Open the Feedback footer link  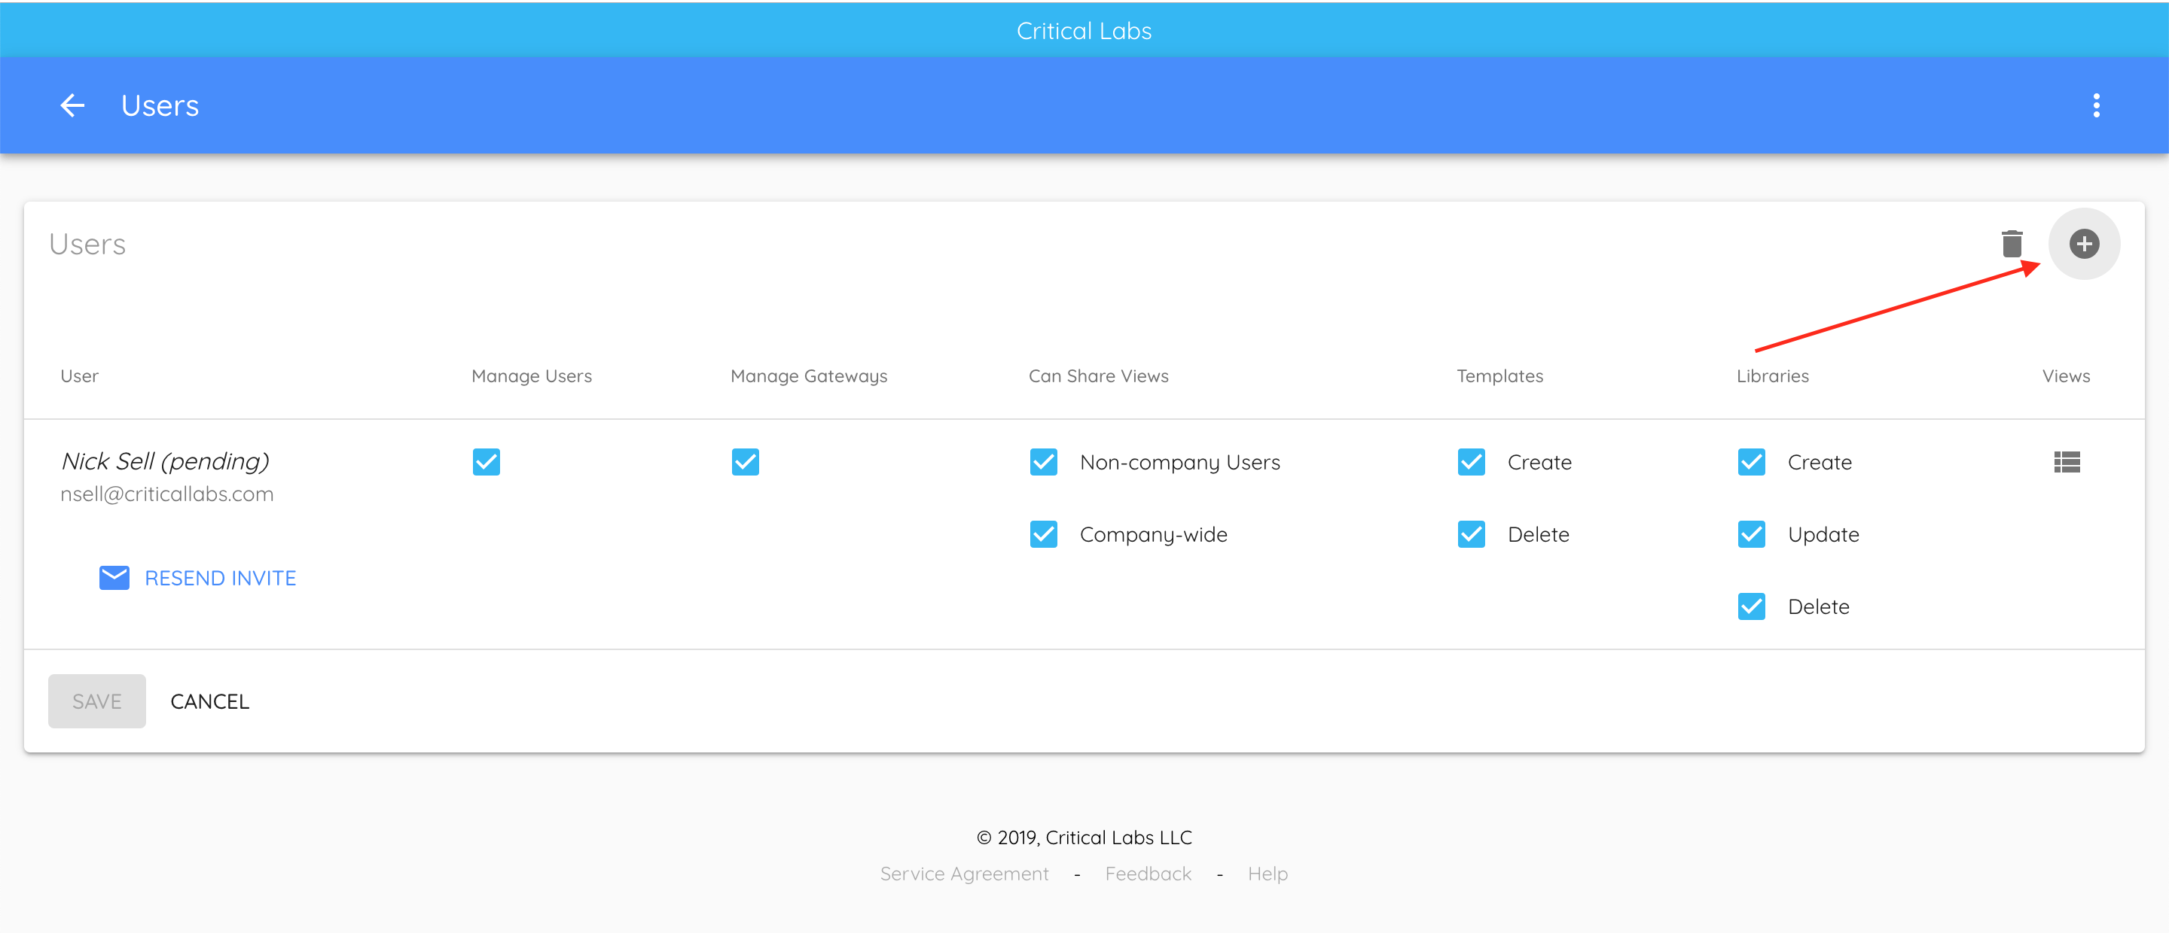click(1148, 874)
